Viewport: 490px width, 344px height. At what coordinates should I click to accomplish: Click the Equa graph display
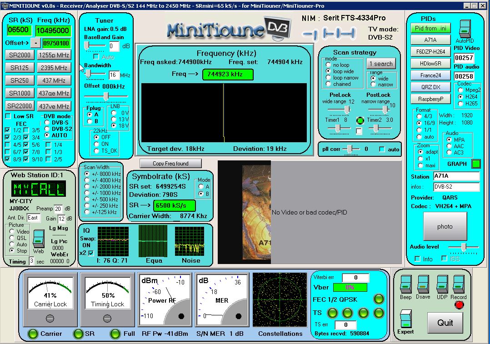point(153,241)
